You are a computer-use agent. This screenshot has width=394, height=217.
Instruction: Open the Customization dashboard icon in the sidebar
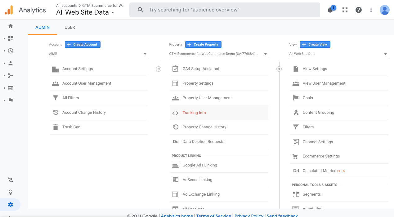click(x=11, y=38)
